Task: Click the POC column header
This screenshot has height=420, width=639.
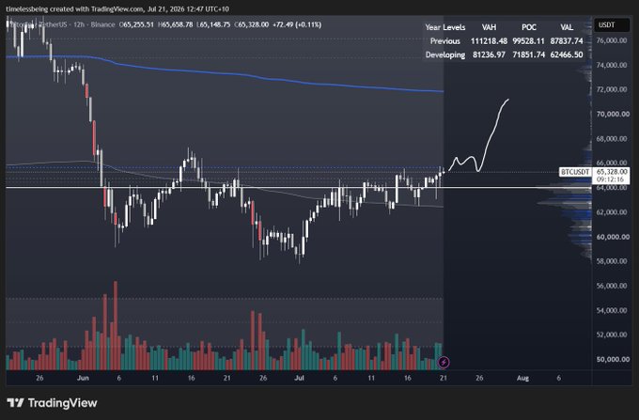Action: [x=529, y=27]
